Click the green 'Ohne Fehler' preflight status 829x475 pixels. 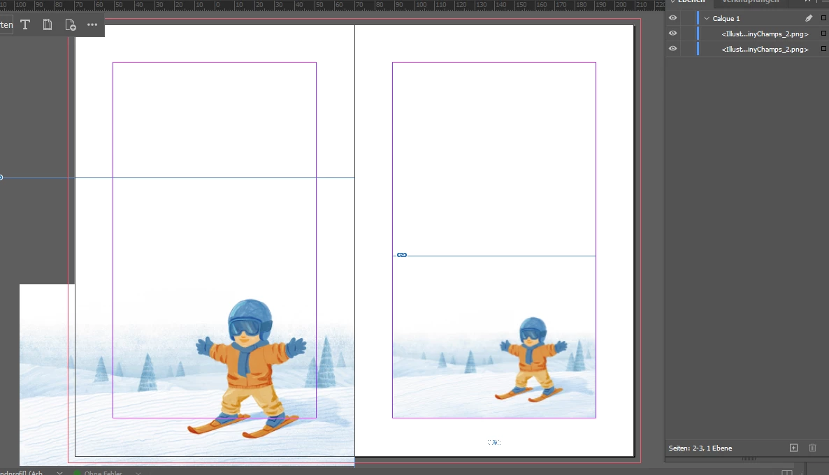[x=99, y=472]
